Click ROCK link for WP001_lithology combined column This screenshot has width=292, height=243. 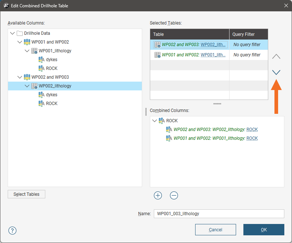point(252,138)
